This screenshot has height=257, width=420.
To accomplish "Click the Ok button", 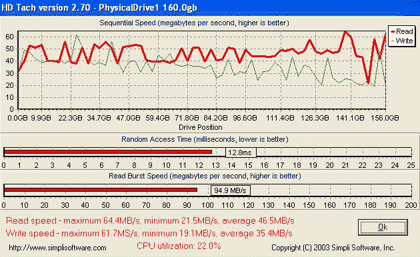I will [383, 227].
